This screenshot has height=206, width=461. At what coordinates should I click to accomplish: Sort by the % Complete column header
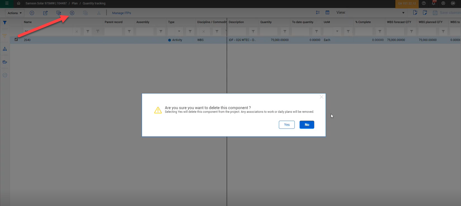coord(363,22)
